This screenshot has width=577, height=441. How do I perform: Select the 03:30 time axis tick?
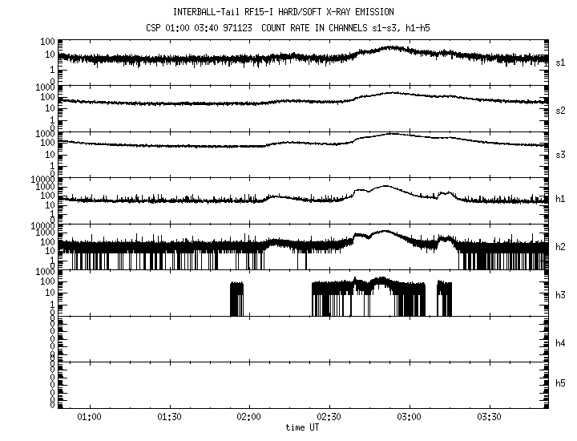coord(490,417)
